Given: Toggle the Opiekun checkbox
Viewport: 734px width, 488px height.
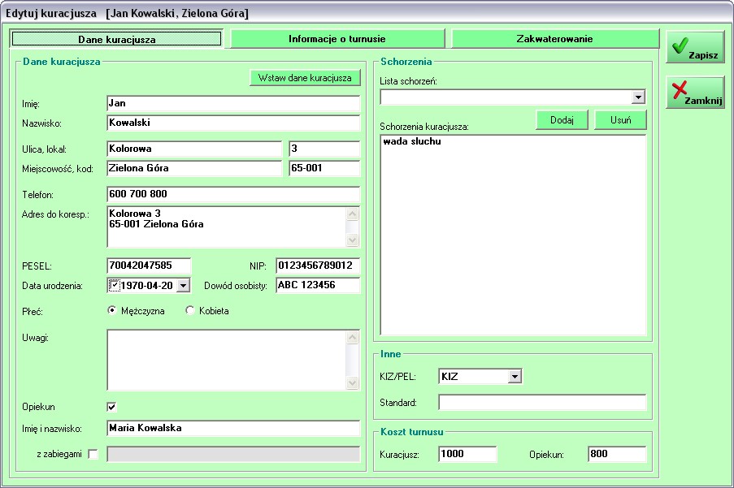Looking at the screenshot, I should (x=112, y=407).
